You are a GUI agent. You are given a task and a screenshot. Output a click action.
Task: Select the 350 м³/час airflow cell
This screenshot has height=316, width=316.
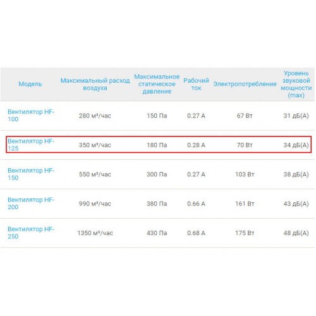point(95,145)
